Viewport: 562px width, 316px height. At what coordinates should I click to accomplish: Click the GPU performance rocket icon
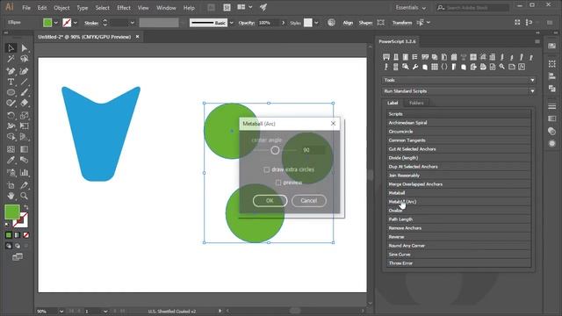[263, 7]
